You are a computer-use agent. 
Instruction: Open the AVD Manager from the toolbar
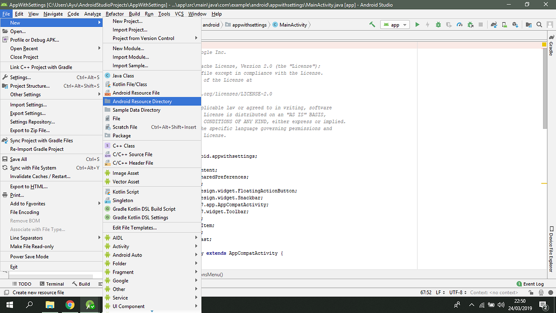(504, 25)
